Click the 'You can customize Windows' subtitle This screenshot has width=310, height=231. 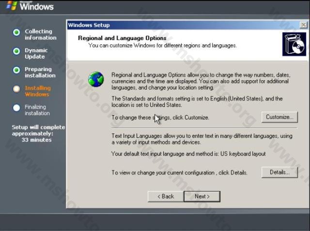[x=163, y=45]
